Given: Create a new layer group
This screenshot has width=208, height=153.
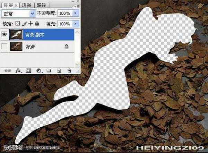Looking at the screenshot, I should (x=49, y=70).
